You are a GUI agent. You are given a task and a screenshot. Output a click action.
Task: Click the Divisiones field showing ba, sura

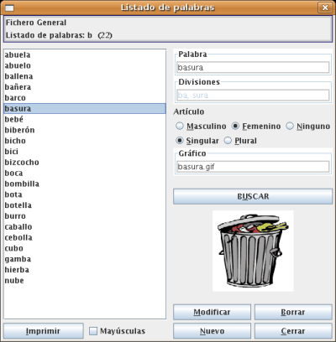tap(253, 96)
